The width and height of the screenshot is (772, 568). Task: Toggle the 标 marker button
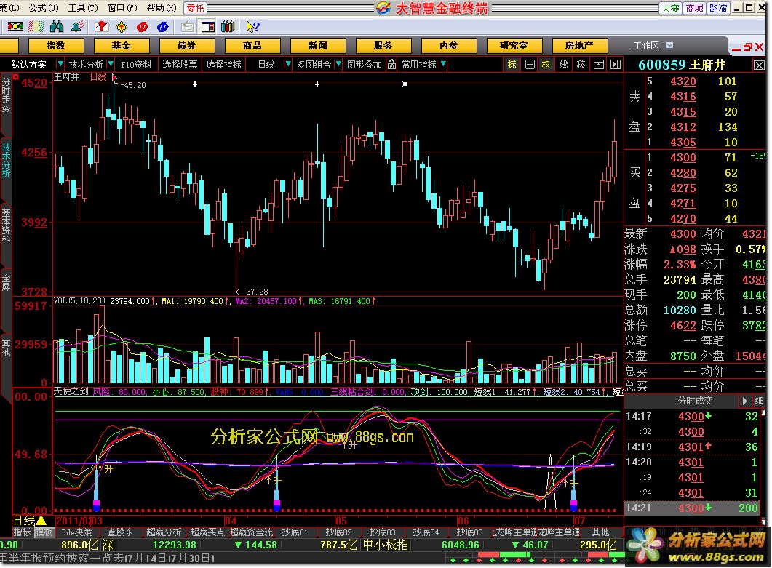512,65
